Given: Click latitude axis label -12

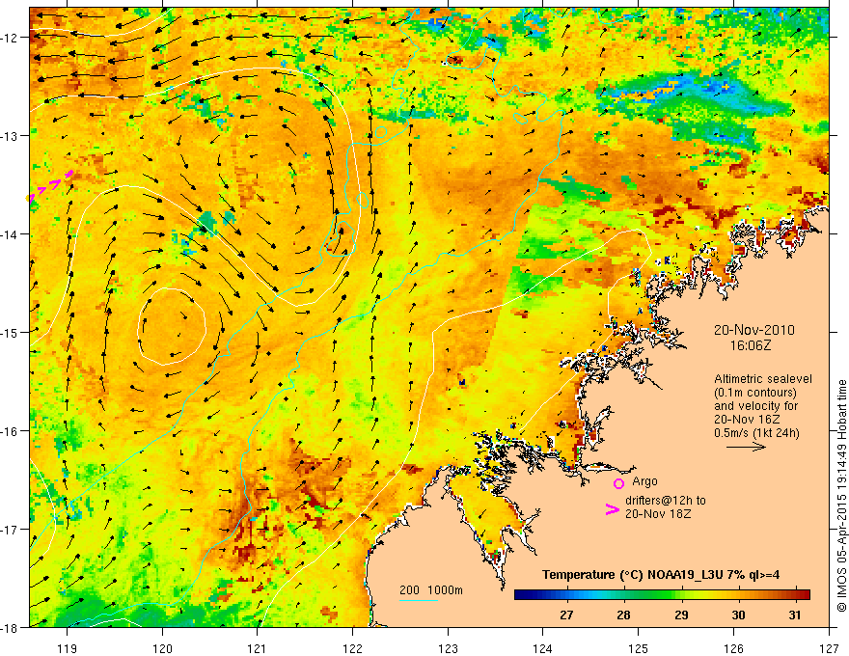Looking at the screenshot, I should 9,38.
